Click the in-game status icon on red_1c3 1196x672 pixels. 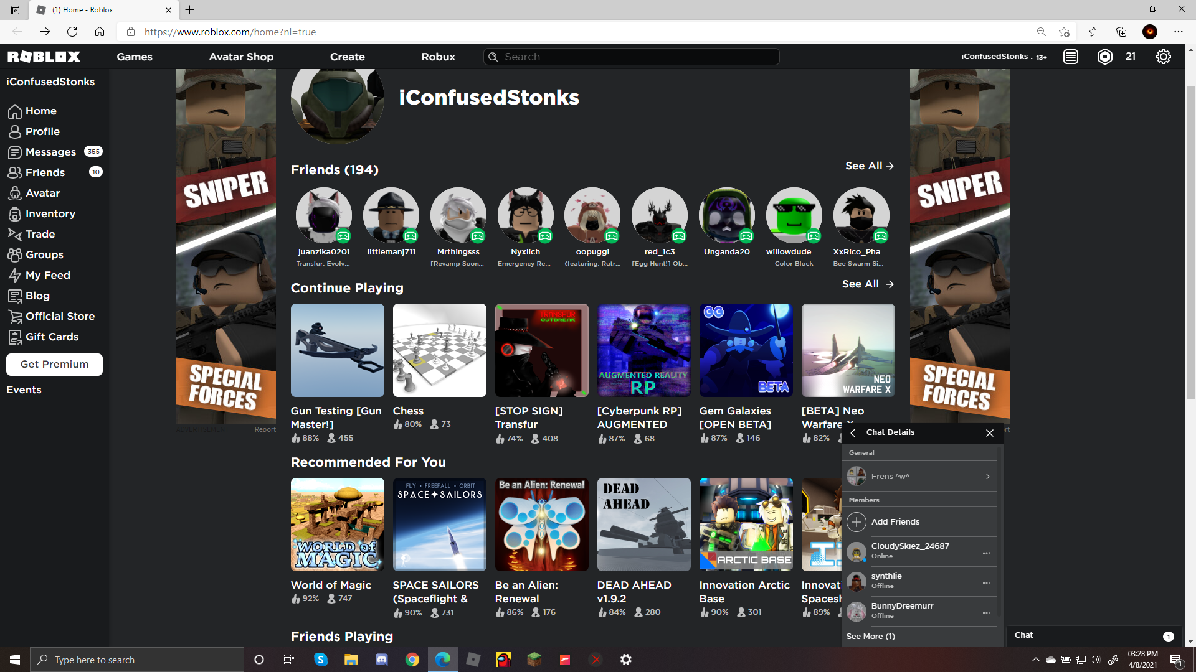679,236
